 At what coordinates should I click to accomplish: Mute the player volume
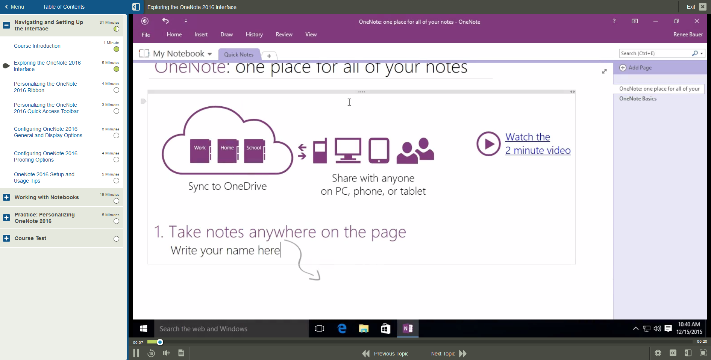pyautogui.click(x=166, y=353)
